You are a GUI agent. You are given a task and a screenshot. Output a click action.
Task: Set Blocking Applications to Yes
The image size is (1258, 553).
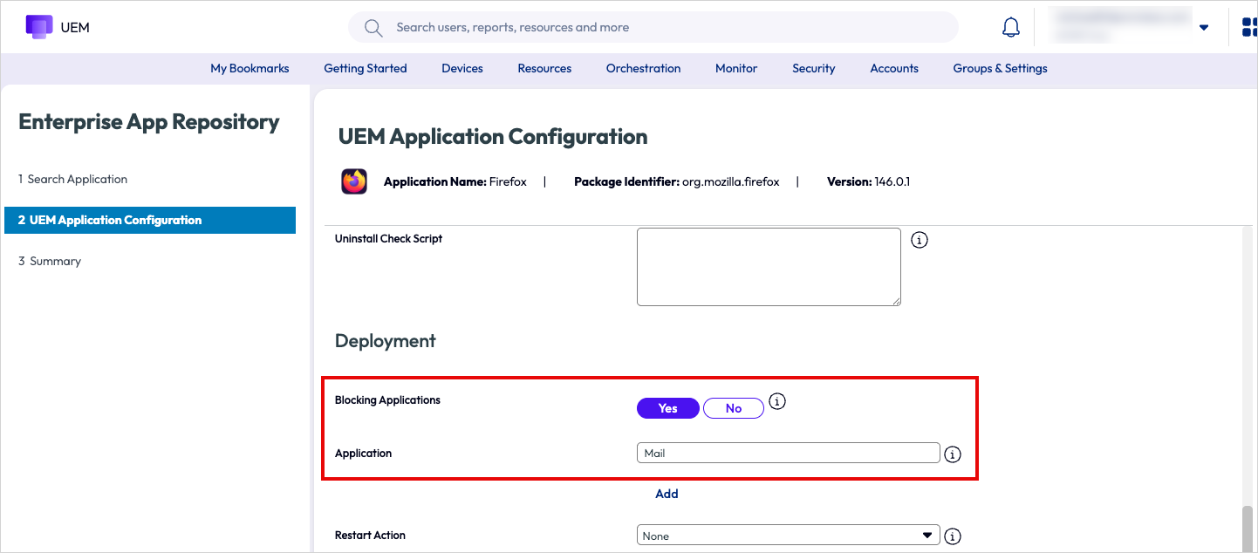coord(668,408)
